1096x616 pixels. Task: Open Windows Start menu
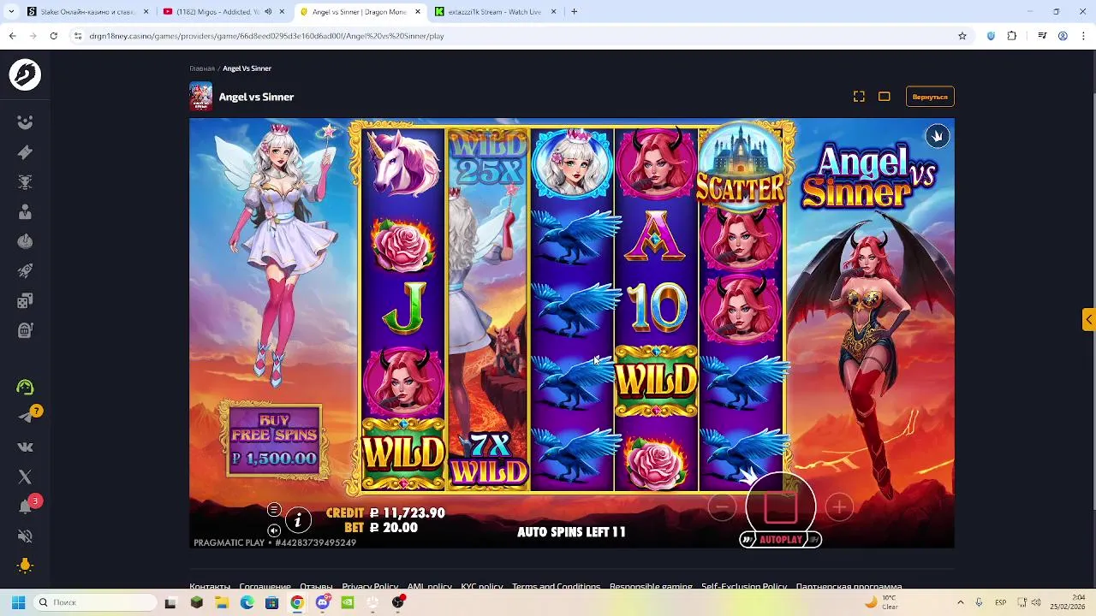click(x=18, y=602)
